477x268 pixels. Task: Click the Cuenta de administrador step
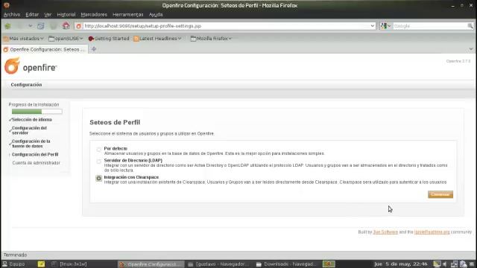(x=37, y=163)
